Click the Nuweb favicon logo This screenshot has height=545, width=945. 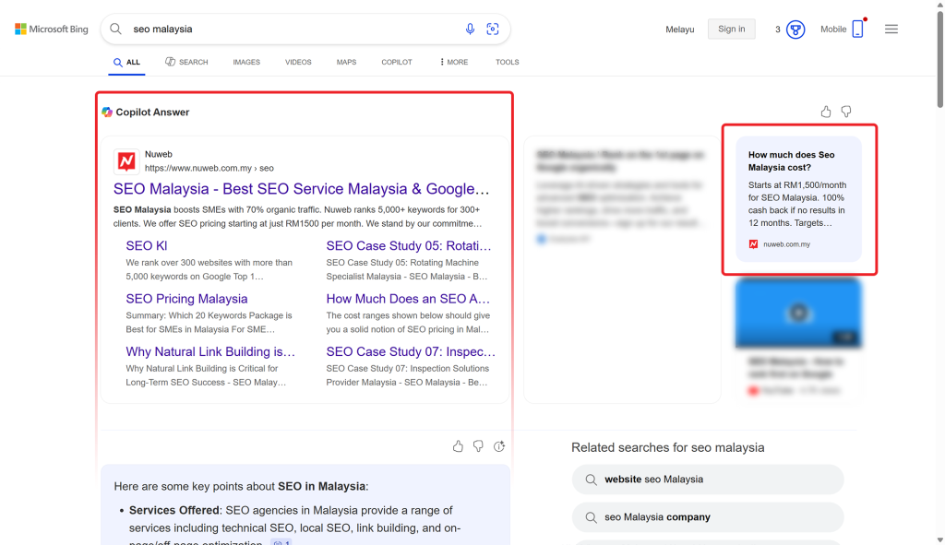pyautogui.click(x=126, y=161)
